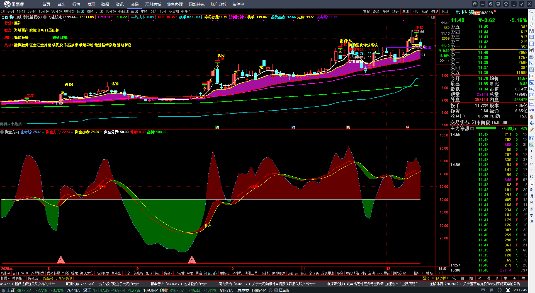Click the 画线 drawing button
The height and width of the screenshot is (293, 535).
(x=405, y=11)
